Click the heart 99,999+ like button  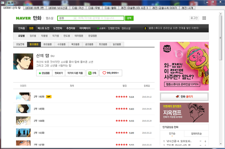click(111, 73)
